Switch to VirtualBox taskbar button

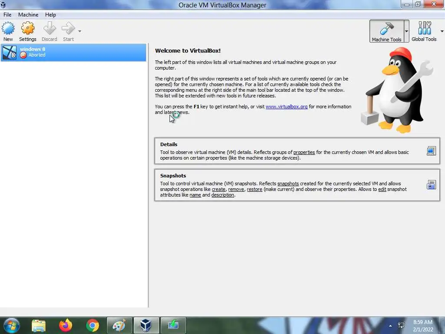146,325
